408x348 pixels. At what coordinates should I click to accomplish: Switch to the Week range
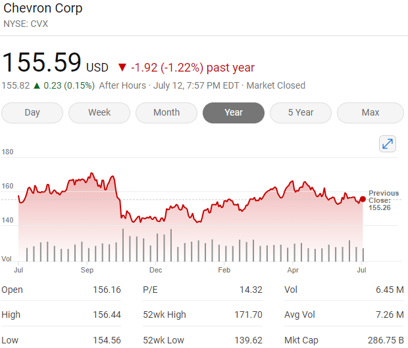coord(99,113)
